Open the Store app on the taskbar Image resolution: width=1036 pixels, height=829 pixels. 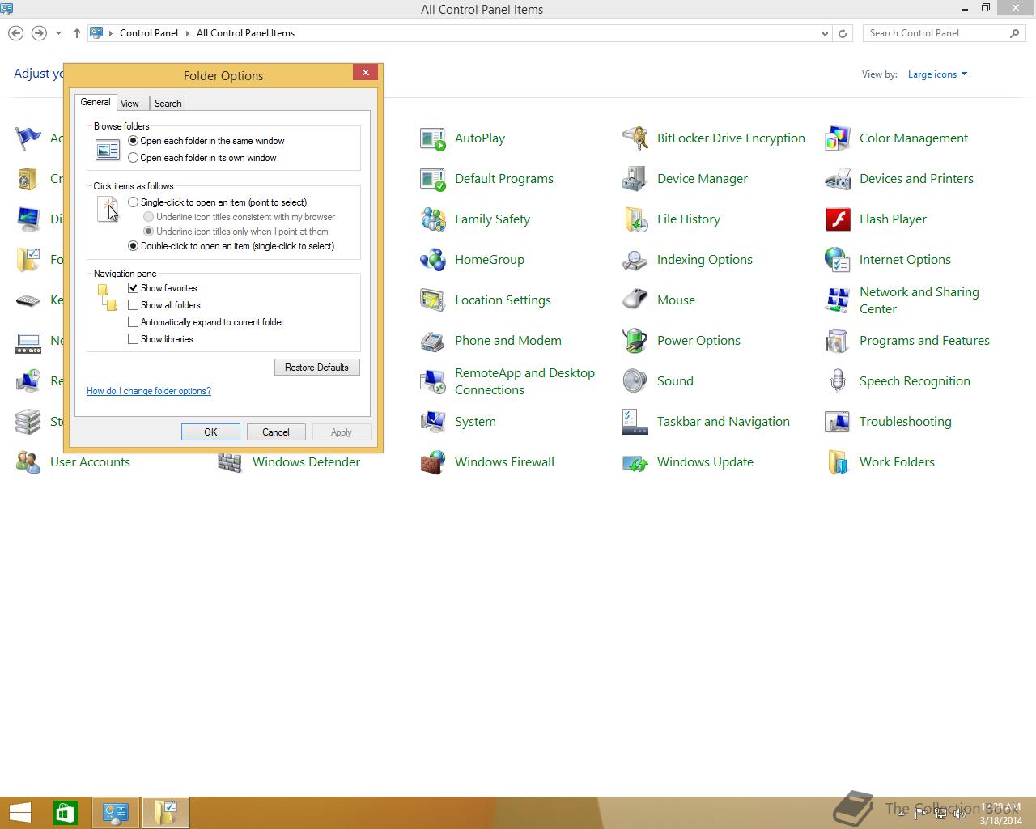pos(66,813)
